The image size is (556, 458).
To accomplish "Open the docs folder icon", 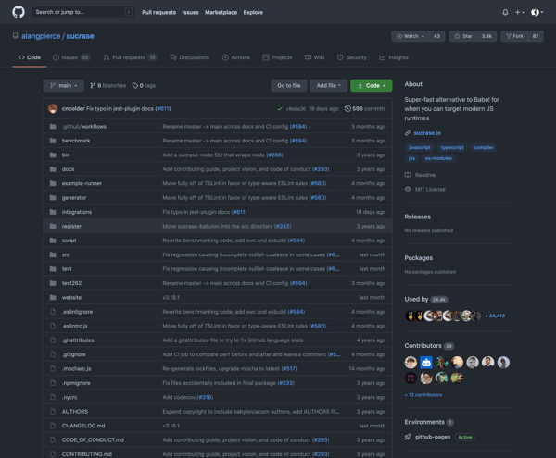I will [53, 169].
